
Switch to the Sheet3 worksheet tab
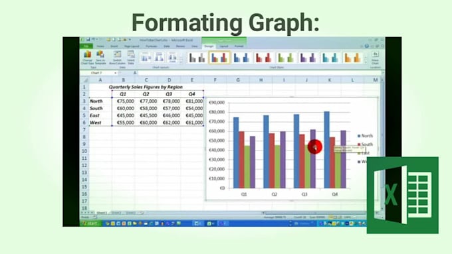130,213
